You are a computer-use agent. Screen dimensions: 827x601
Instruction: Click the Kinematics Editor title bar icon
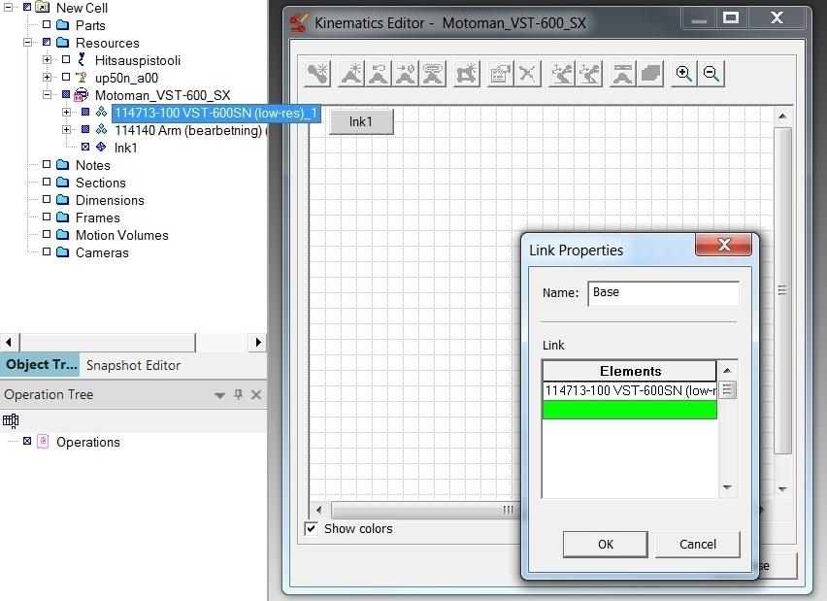tap(299, 22)
